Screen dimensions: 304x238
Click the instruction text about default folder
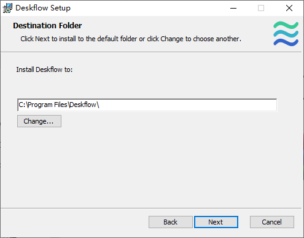(131, 39)
